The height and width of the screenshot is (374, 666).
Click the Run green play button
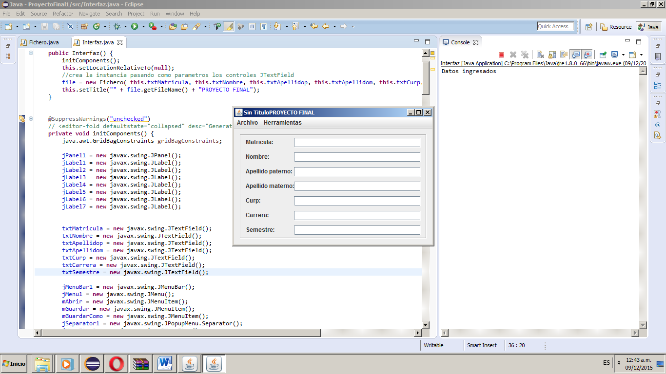134,27
